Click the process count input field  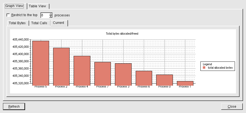point(45,15)
